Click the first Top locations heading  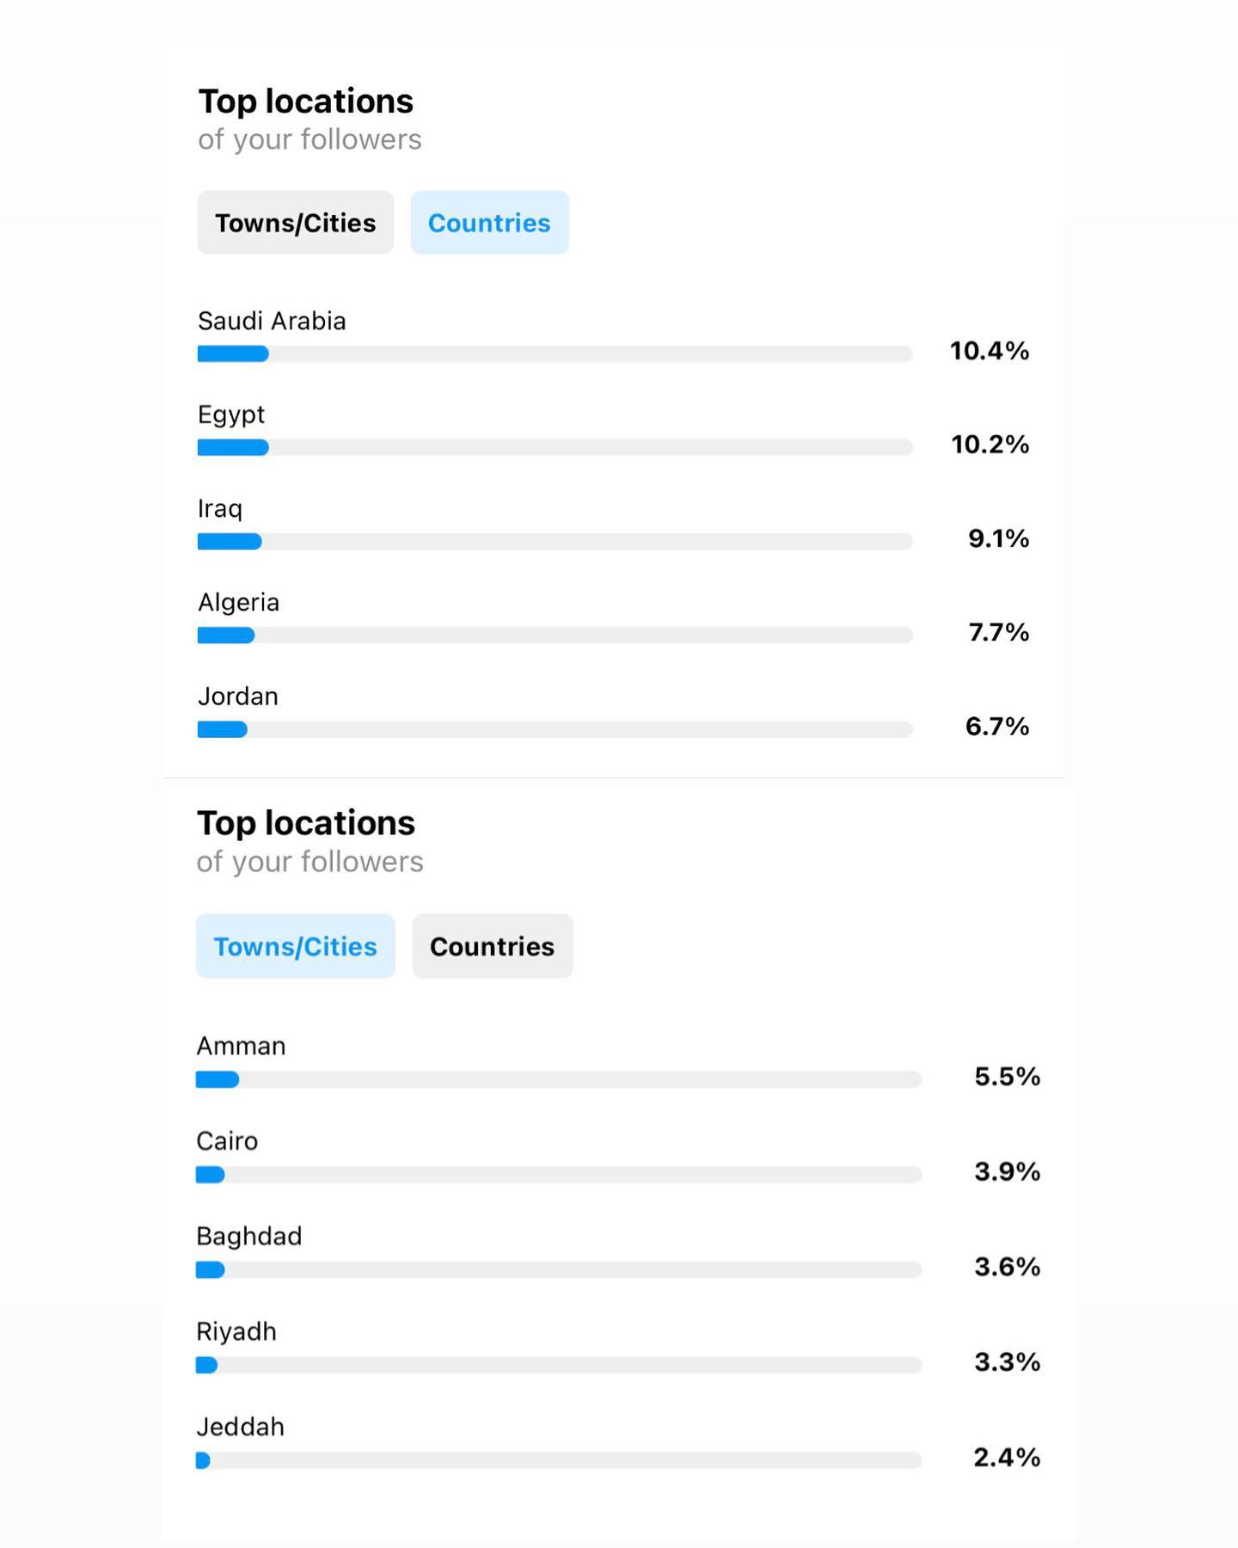[305, 101]
